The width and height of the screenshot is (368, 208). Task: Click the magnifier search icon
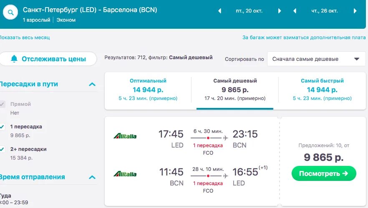(x=11, y=13)
